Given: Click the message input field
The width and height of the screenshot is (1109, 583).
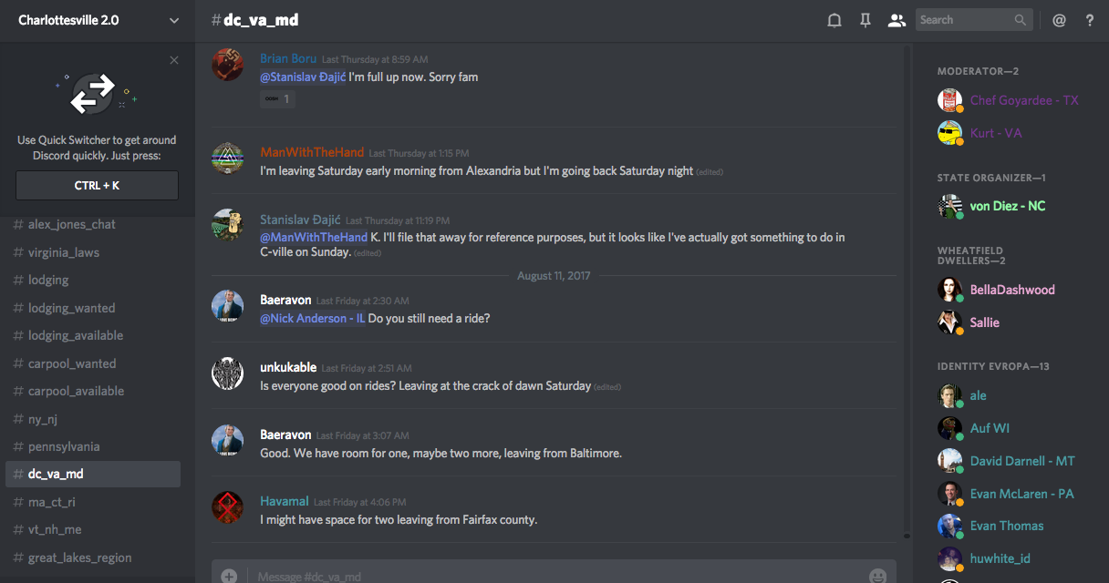Looking at the screenshot, I should tap(547, 576).
